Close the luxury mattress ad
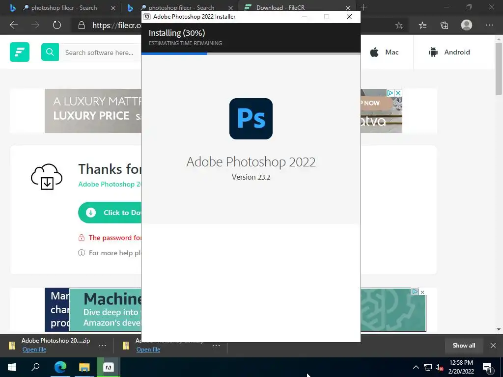This screenshot has height=377, width=503. (398, 93)
